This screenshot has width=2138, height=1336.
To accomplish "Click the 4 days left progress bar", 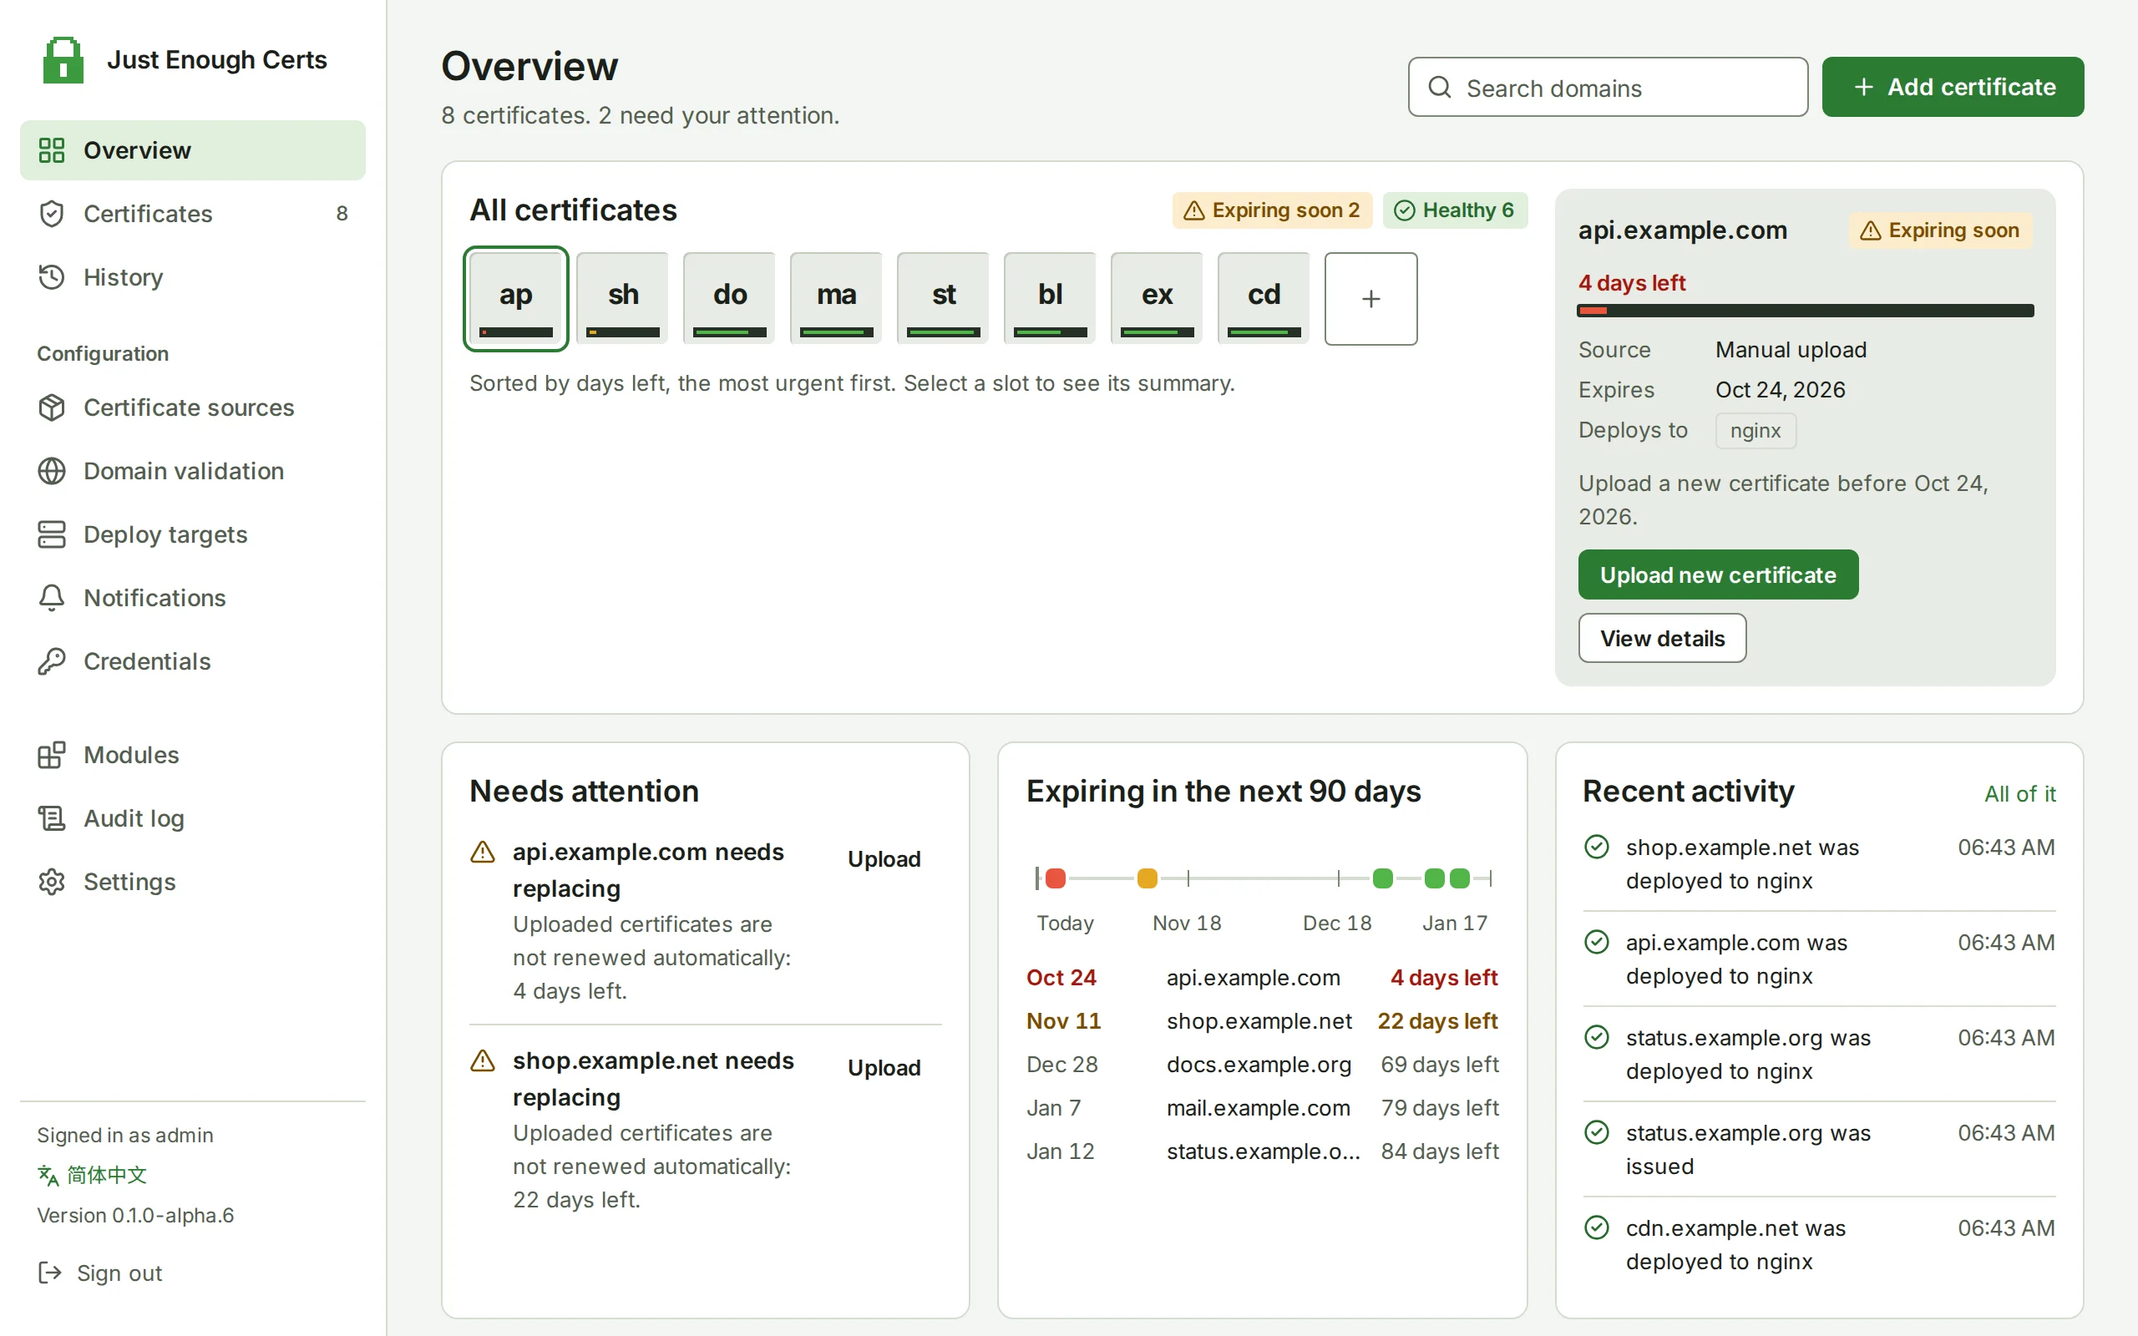I will [1805, 310].
